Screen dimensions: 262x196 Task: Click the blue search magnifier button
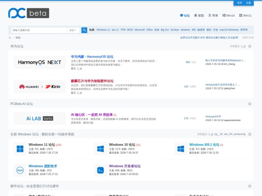[x=84, y=30]
